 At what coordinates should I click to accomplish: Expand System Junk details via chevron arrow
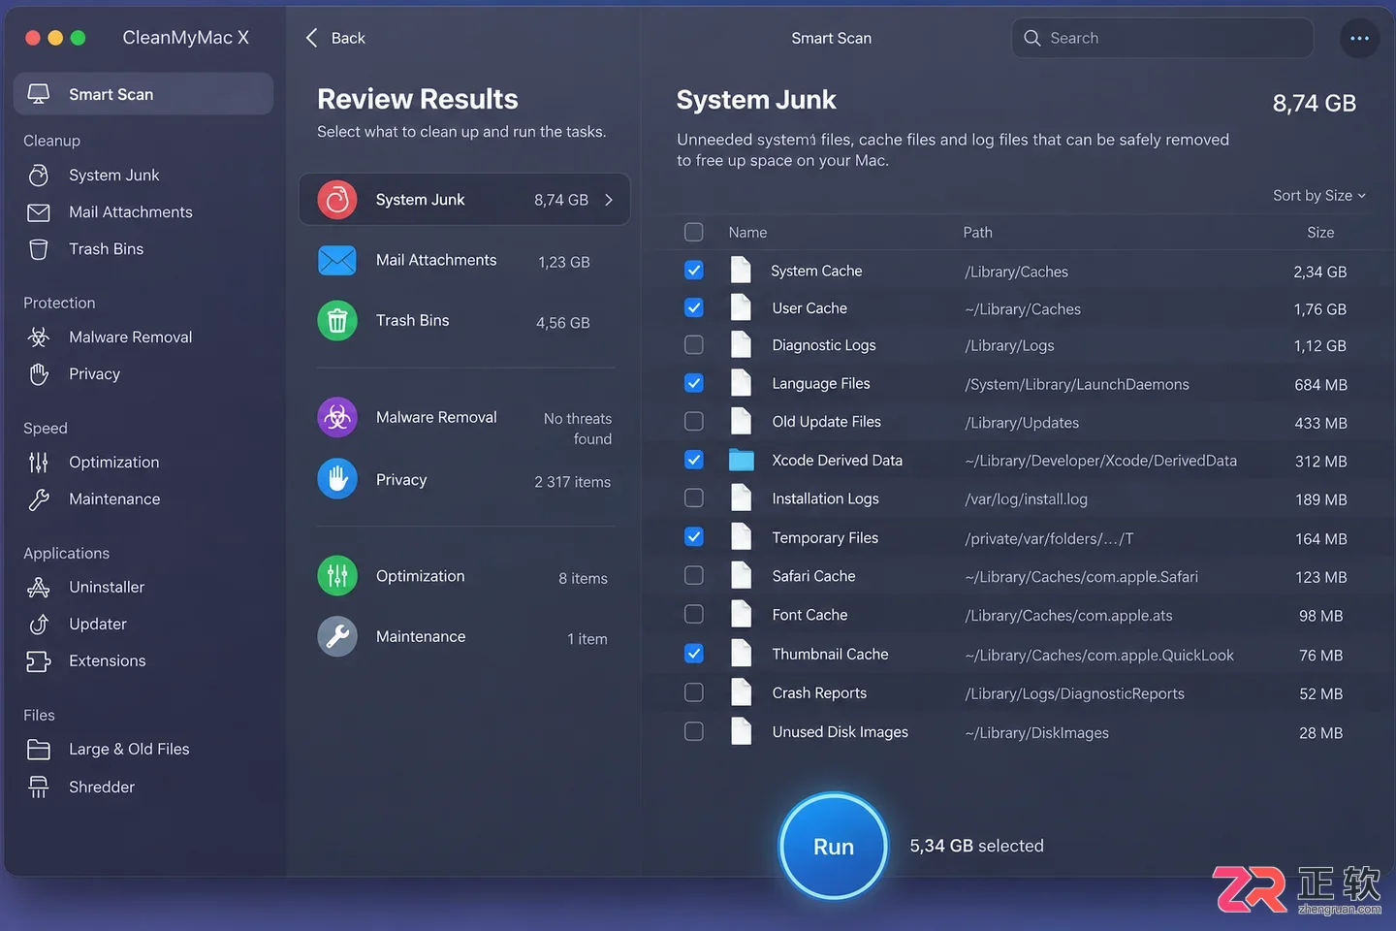[609, 200]
